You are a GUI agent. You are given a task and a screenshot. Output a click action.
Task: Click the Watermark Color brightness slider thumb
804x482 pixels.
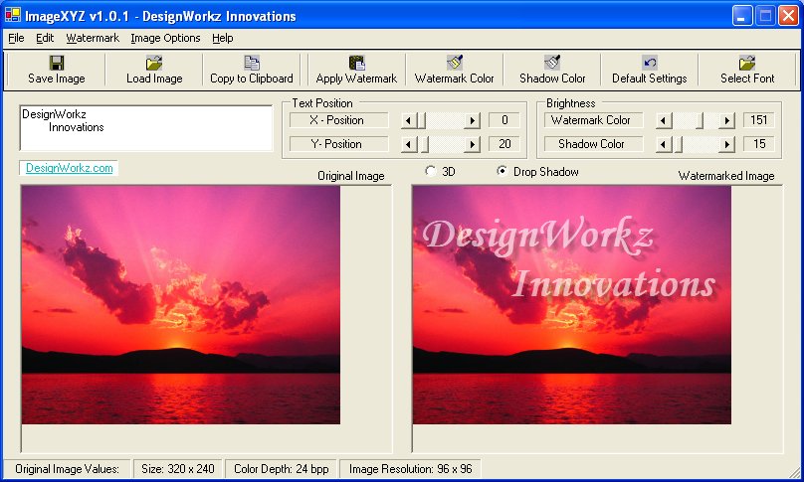(x=700, y=120)
